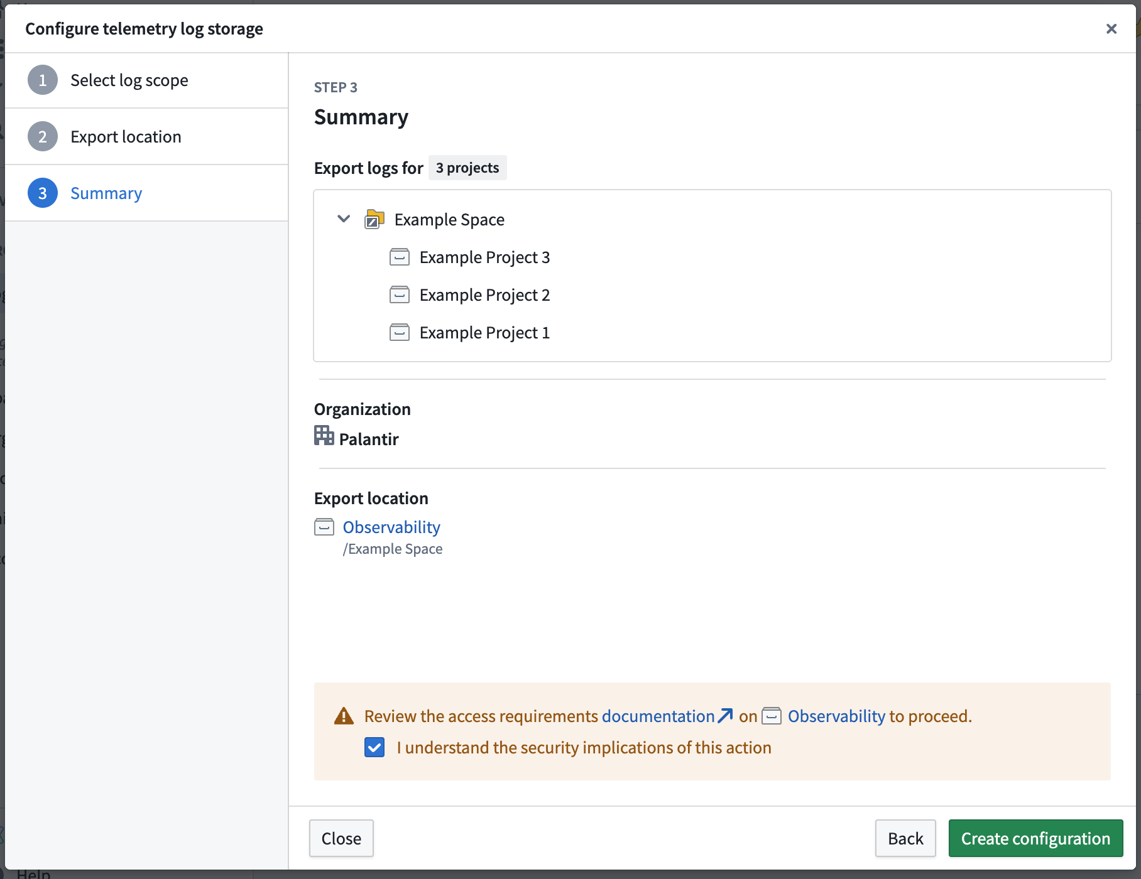Go to step 1 Select log scope
Image resolution: width=1141 pixels, height=879 pixels.
point(129,80)
